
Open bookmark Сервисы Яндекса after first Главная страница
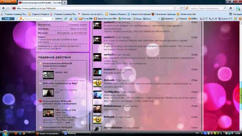[x=39, y=14]
